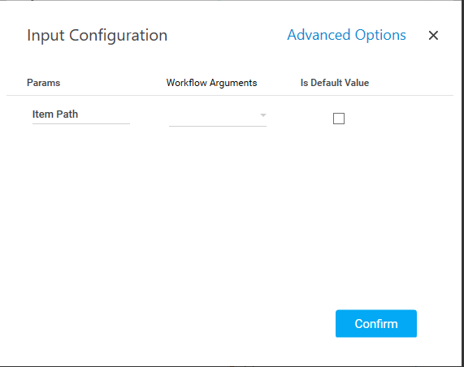
Task: Click the Confirm button
Action: pos(375,323)
